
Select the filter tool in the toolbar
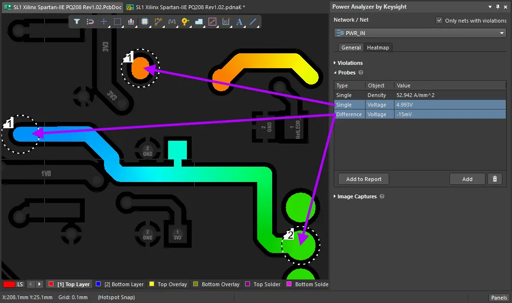pyautogui.click(x=77, y=22)
